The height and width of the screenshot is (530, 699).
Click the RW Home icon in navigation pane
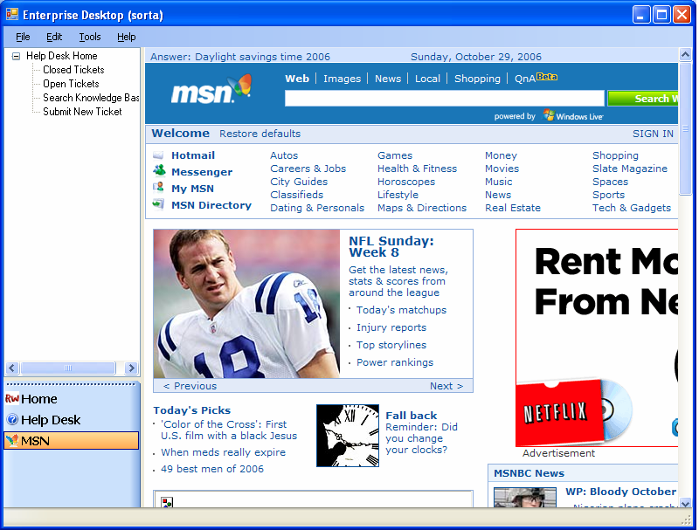pos(12,399)
